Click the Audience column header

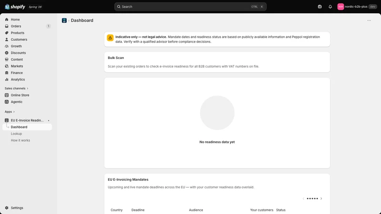(x=196, y=210)
